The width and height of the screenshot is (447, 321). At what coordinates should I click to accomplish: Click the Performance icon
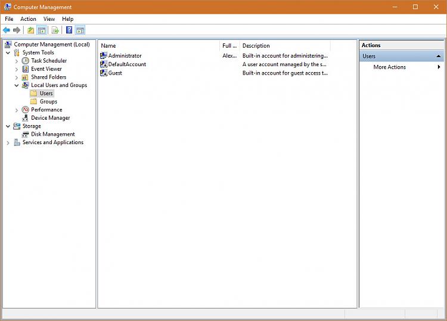click(26, 110)
